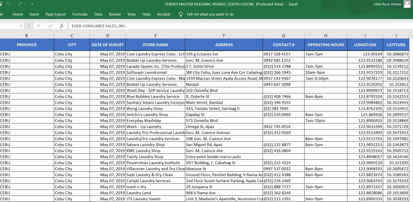
Task: Click the longitude cell 123.90169
Action: [x=365, y=54]
